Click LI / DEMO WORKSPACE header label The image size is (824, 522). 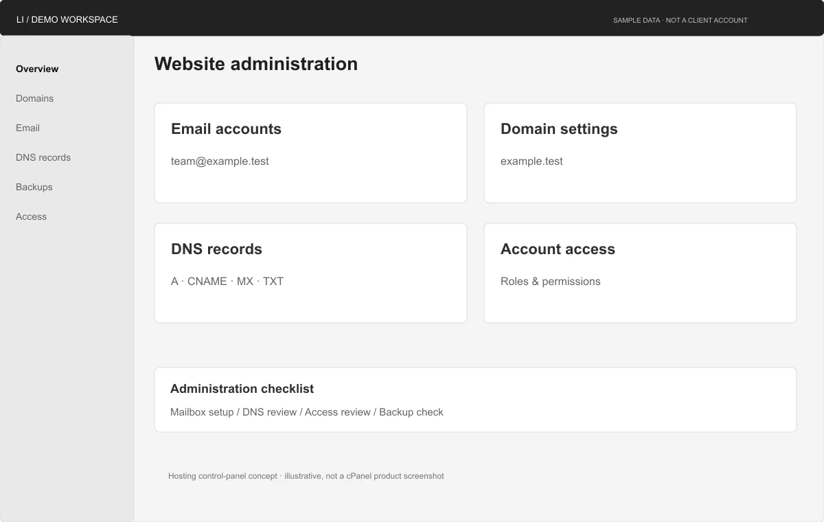pos(67,19)
